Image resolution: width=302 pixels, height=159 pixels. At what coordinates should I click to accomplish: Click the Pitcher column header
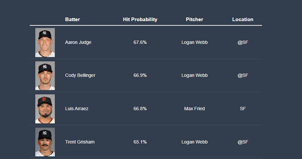click(x=194, y=19)
